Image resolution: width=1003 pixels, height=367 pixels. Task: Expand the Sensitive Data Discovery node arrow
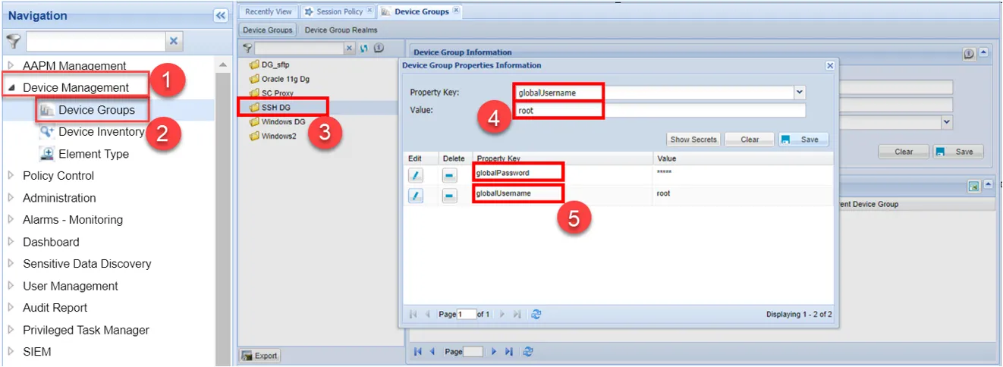click(x=11, y=264)
